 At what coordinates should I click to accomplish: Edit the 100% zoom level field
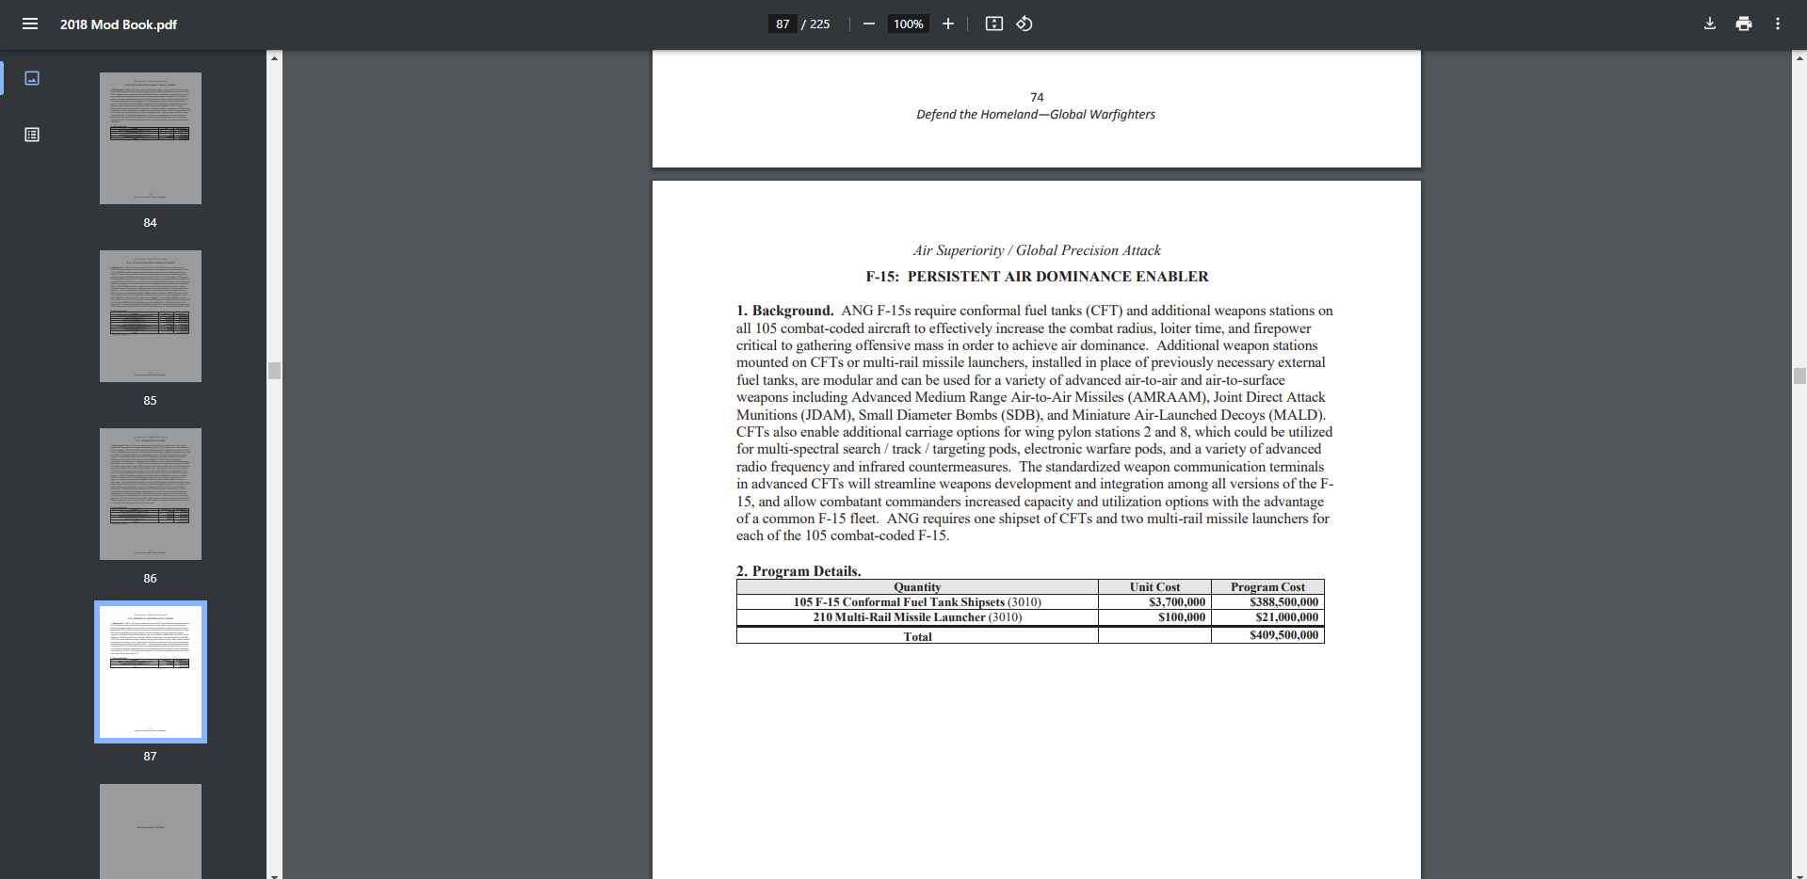coord(908,24)
